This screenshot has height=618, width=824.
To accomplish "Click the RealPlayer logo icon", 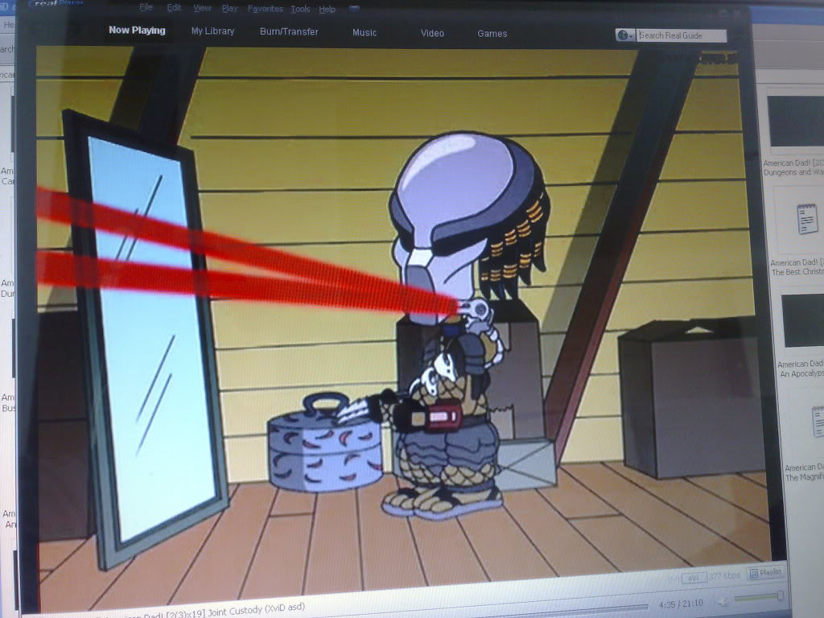I will (48, 5).
